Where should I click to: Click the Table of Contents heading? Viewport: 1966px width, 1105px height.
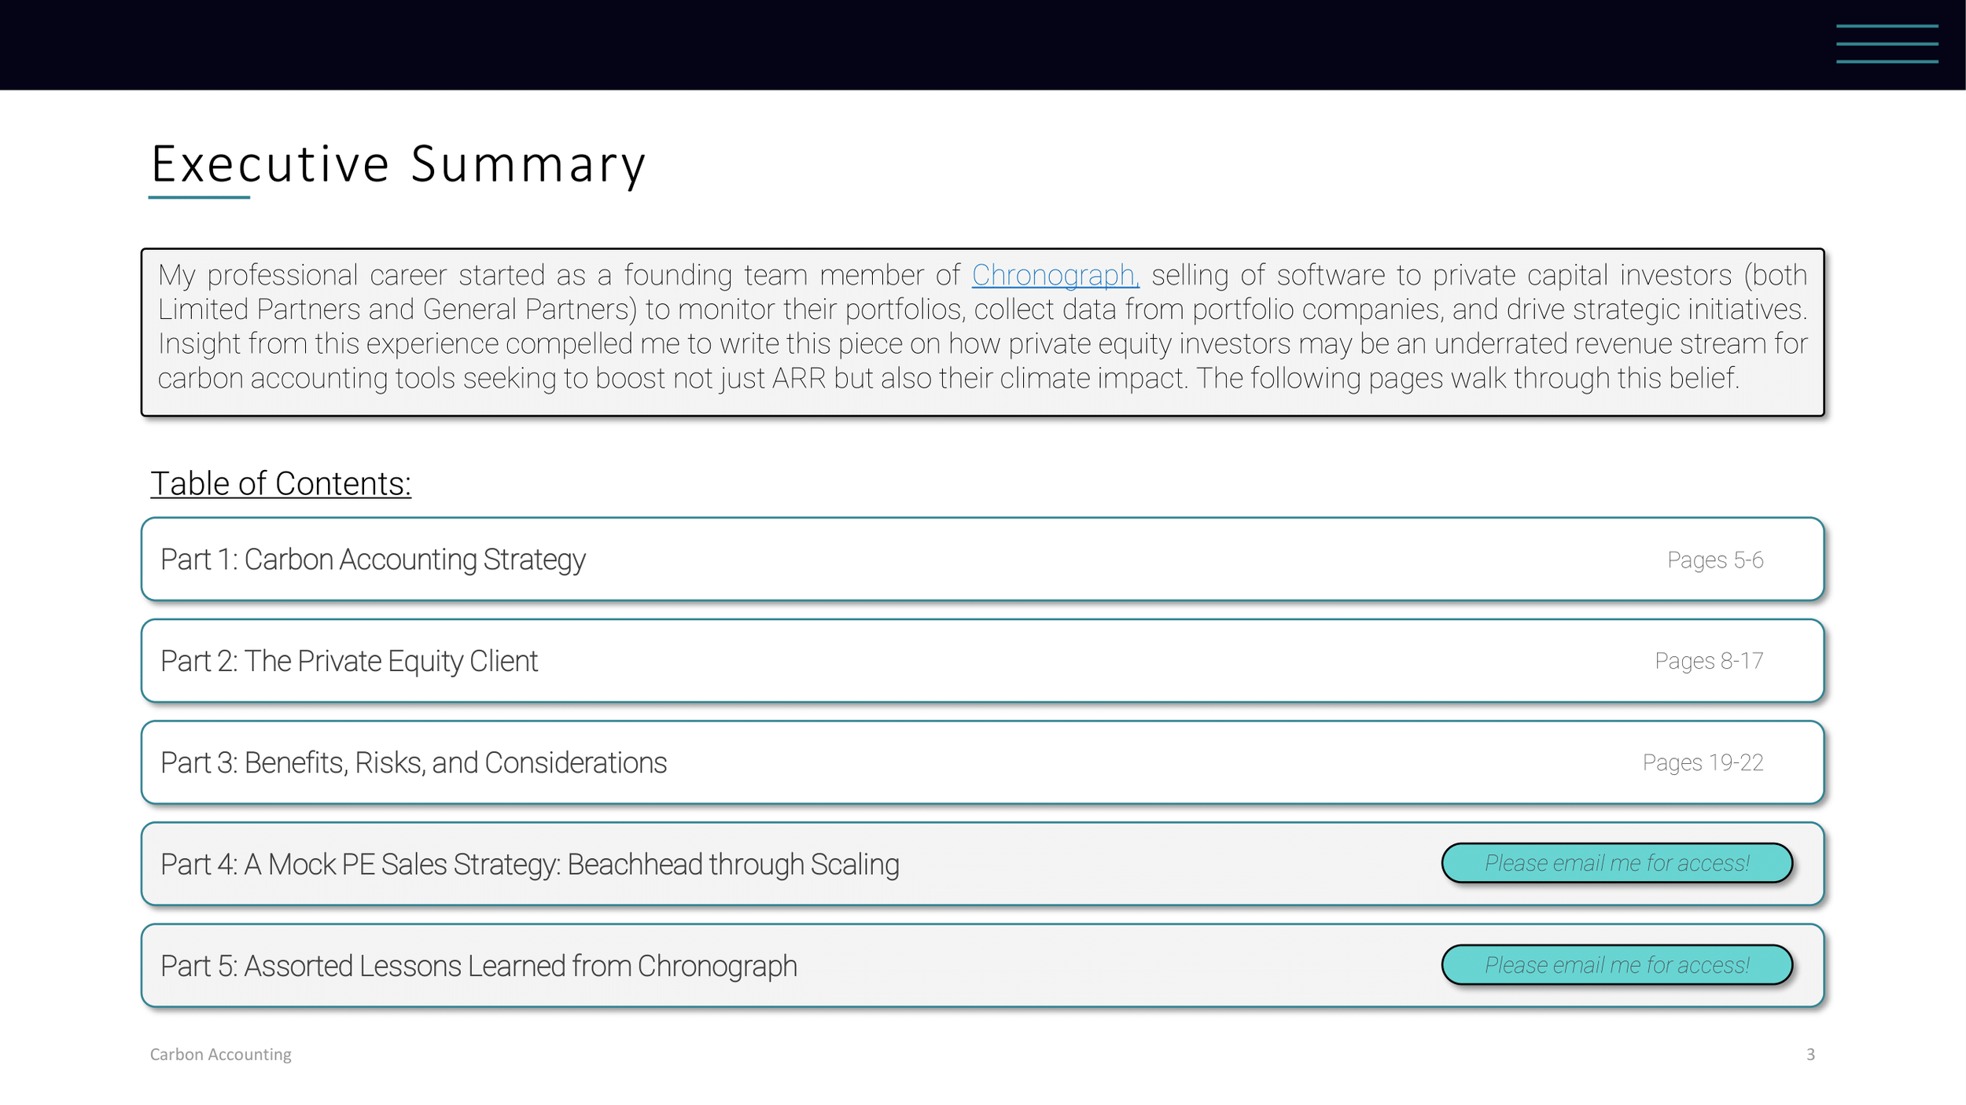281,483
